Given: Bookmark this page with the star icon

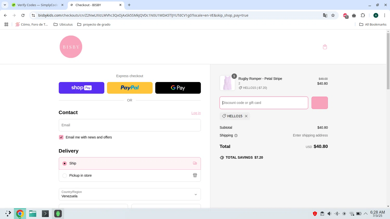Looking at the screenshot, I should tap(333, 15).
